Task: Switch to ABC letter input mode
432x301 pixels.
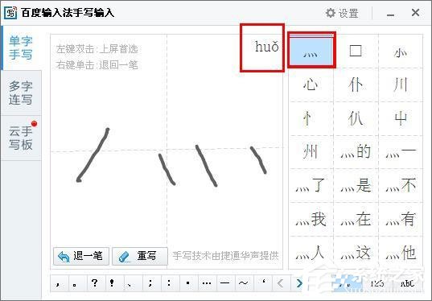Action: click(407, 283)
